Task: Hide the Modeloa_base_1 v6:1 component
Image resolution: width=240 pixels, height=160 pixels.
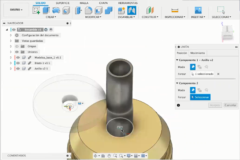Action: pyautogui.click(x=18, y=57)
